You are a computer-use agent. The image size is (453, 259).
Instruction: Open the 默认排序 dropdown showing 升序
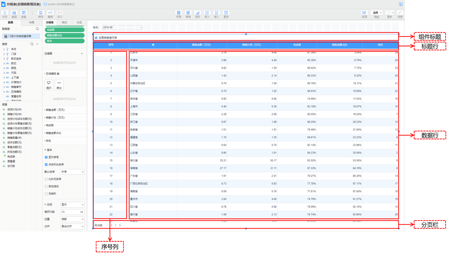click(72, 172)
